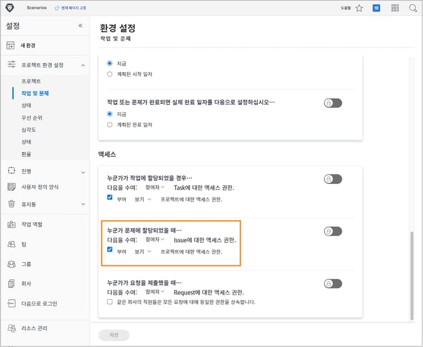
Task: Expand the 진행 section chevron
Action: (83, 172)
